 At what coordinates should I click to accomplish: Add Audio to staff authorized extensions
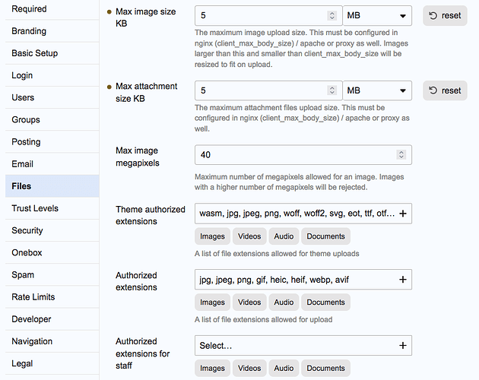tap(284, 369)
